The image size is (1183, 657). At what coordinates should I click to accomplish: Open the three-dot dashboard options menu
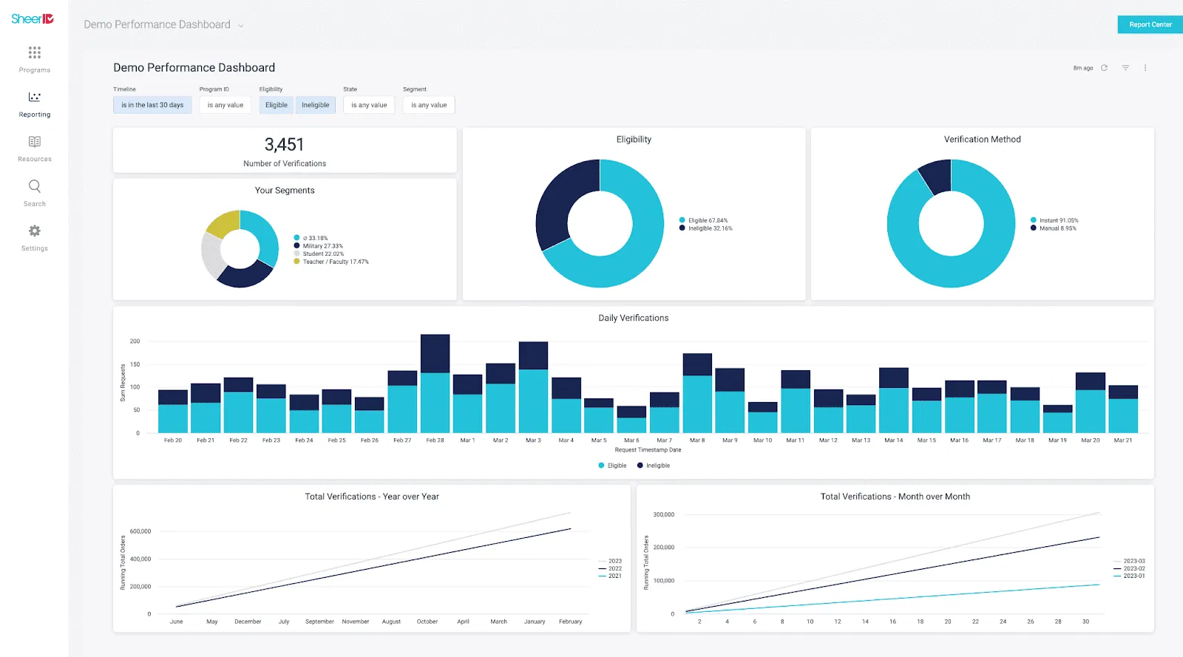1145,68
